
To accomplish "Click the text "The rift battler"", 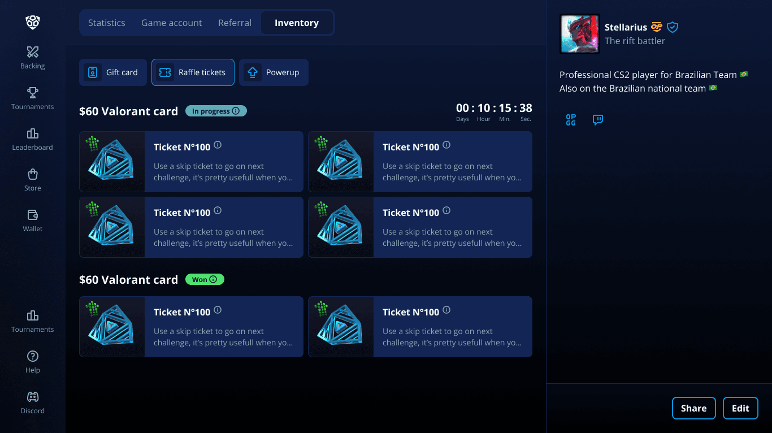I will tap(635, 41).
